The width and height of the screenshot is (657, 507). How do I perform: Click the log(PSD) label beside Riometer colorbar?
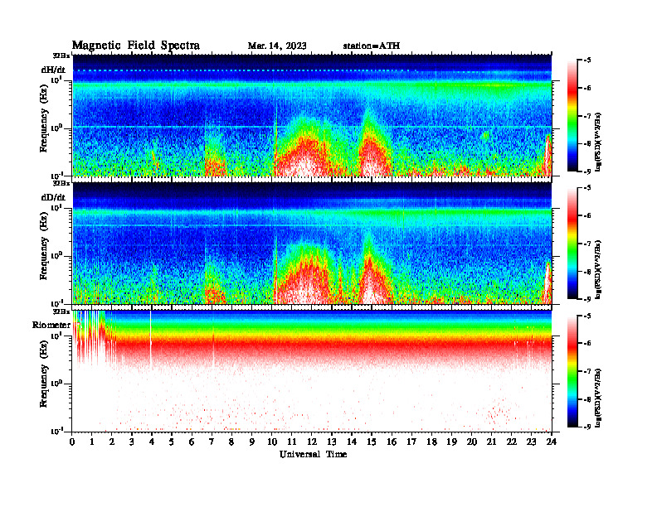597,397
